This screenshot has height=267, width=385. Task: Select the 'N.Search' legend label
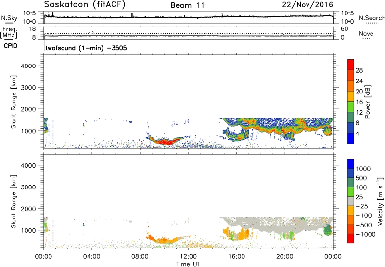pyautogui.click(x=372, y=18)
